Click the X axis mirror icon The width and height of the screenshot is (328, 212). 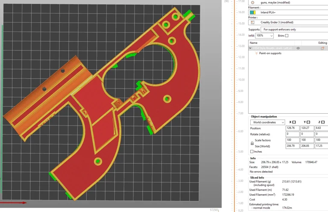click(294, 122)
